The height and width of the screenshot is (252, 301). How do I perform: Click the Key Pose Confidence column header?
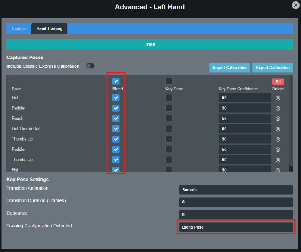click(238, 89)
